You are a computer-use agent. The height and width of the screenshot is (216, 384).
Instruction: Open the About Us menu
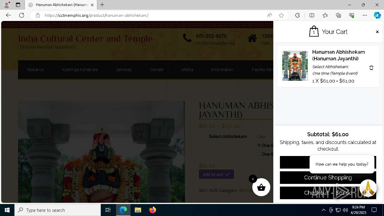pyautogui.click(x=35, y=70)
